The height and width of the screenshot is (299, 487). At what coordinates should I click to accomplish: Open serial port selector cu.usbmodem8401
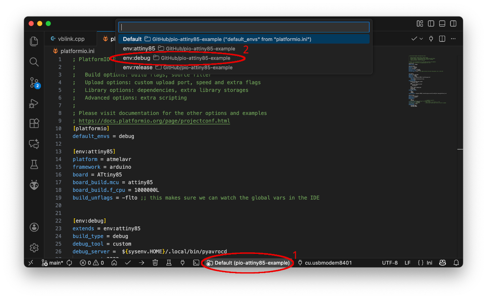pyautogui.click(x=325, y=263)
